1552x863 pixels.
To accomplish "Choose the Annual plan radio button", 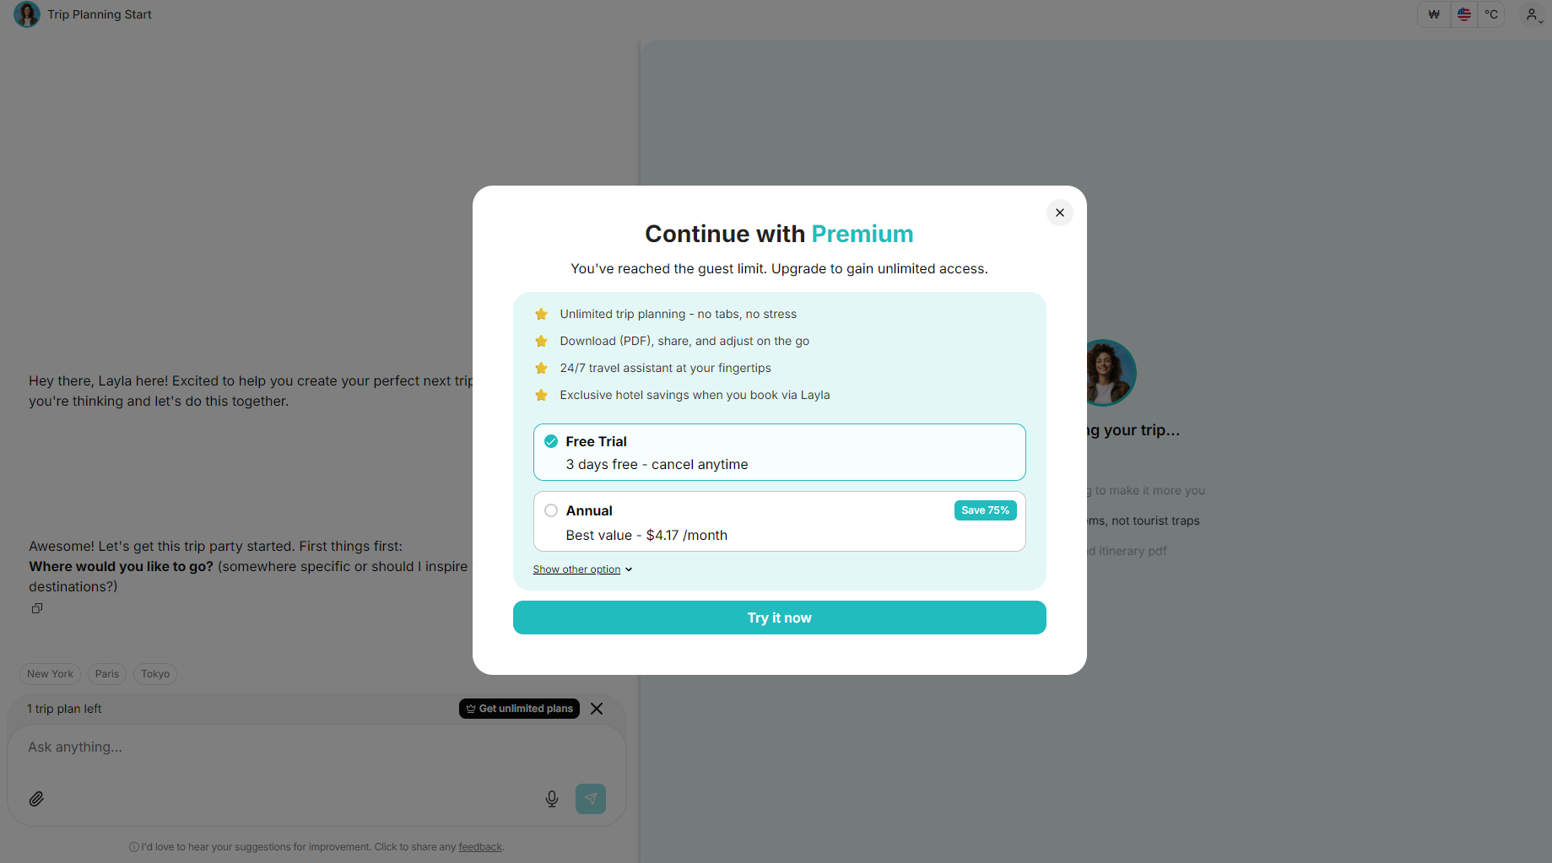I will [x=551, y=510].
